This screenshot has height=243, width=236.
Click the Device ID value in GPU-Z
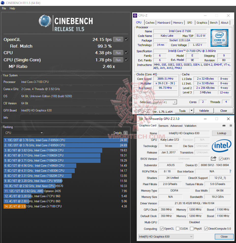(x=215, y=165)
